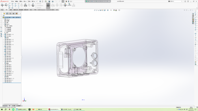Viewport: 198px width, 111px height.
Task: Toggle the active selection mode button in quick toolbar
Action: pos(63,1)
